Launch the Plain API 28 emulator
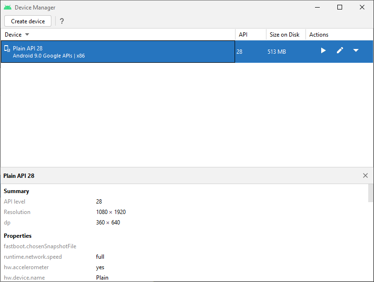The width and height of the screenshot is (374, 282). [x=323, y=50]
